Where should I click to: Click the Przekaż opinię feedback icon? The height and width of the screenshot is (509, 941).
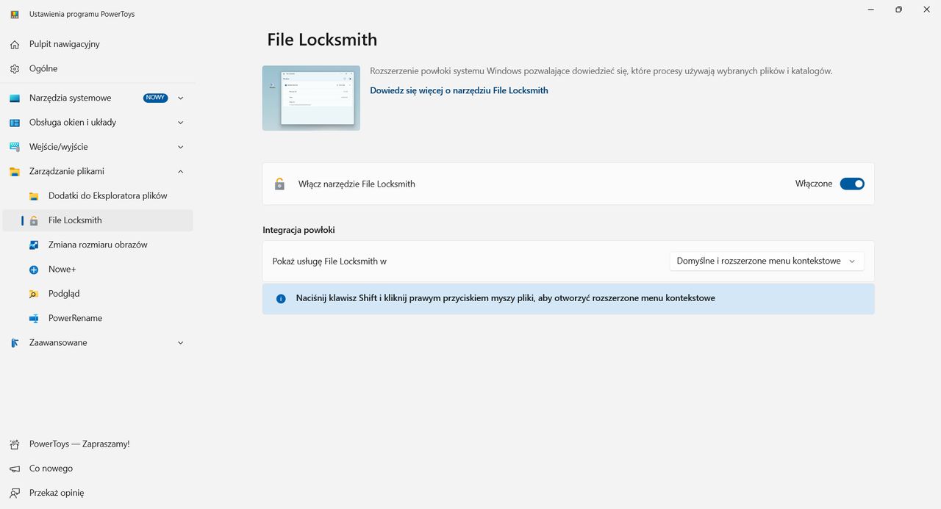point(15,493)
